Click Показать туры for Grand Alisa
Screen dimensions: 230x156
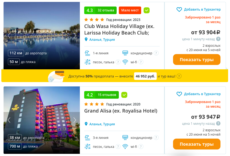pos(197,144)
